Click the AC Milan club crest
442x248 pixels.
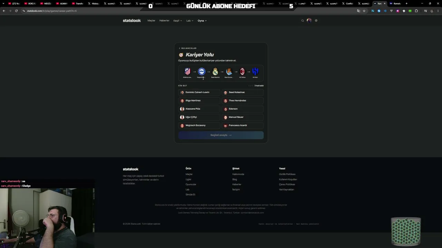coord(242,71)
